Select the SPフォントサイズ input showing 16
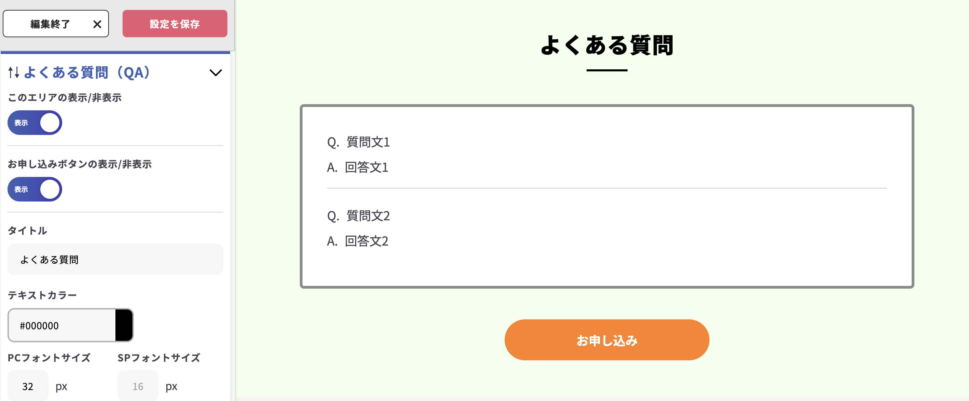Image resolution: width=969 pixels, height=401 pixels. pyautogui.click(x=138, y=386)
